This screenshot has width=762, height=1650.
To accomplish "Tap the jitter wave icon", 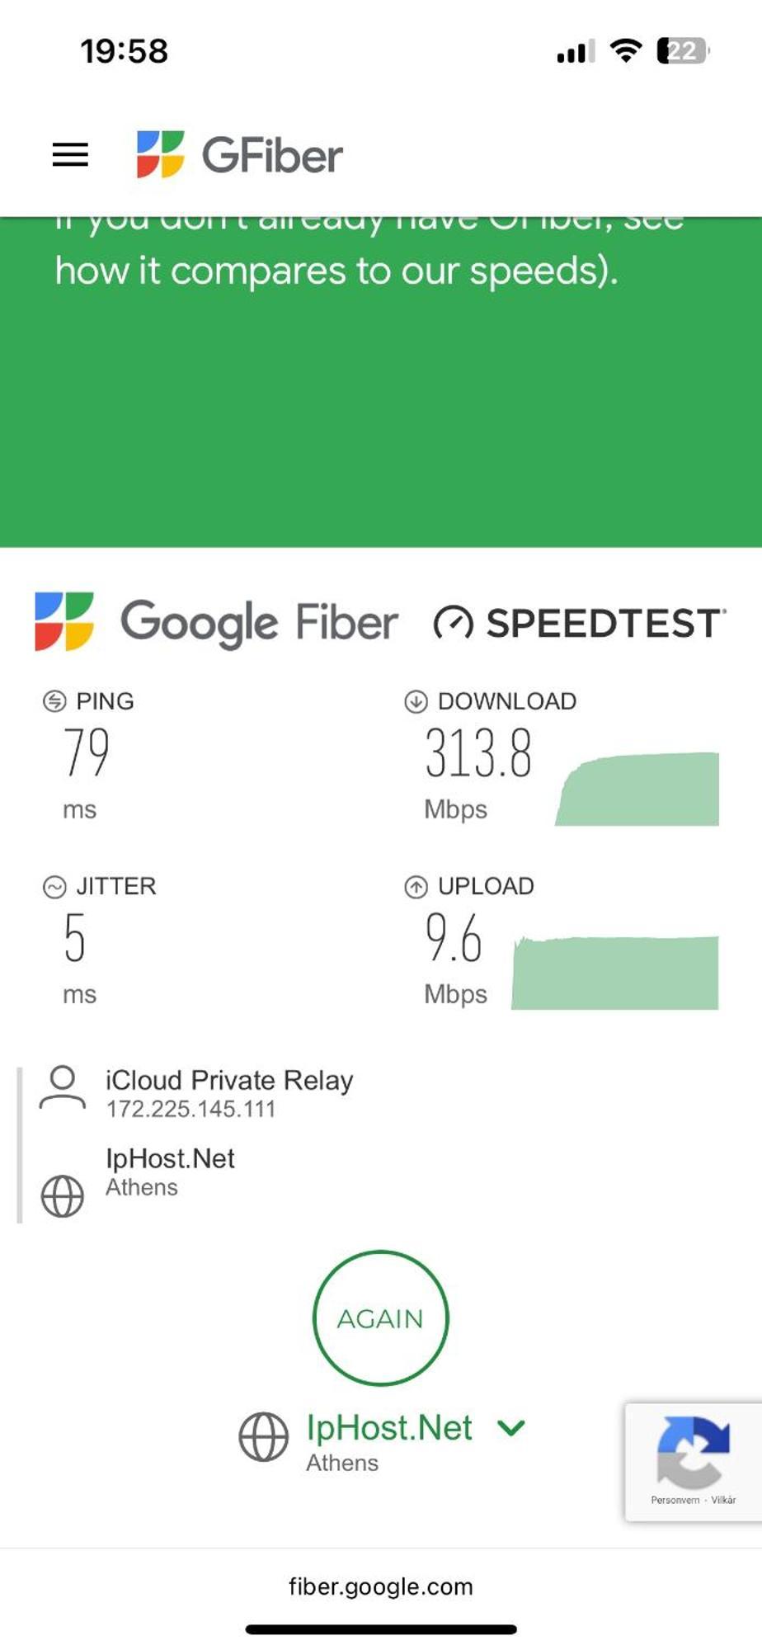I will click(x=54, y=886).
